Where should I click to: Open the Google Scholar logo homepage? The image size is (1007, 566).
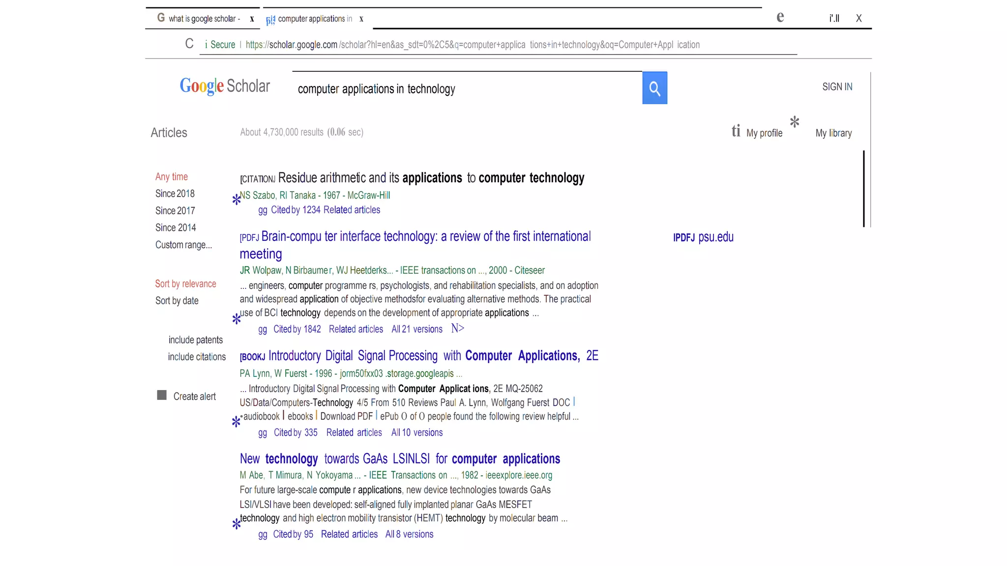(x=225, y=86)
